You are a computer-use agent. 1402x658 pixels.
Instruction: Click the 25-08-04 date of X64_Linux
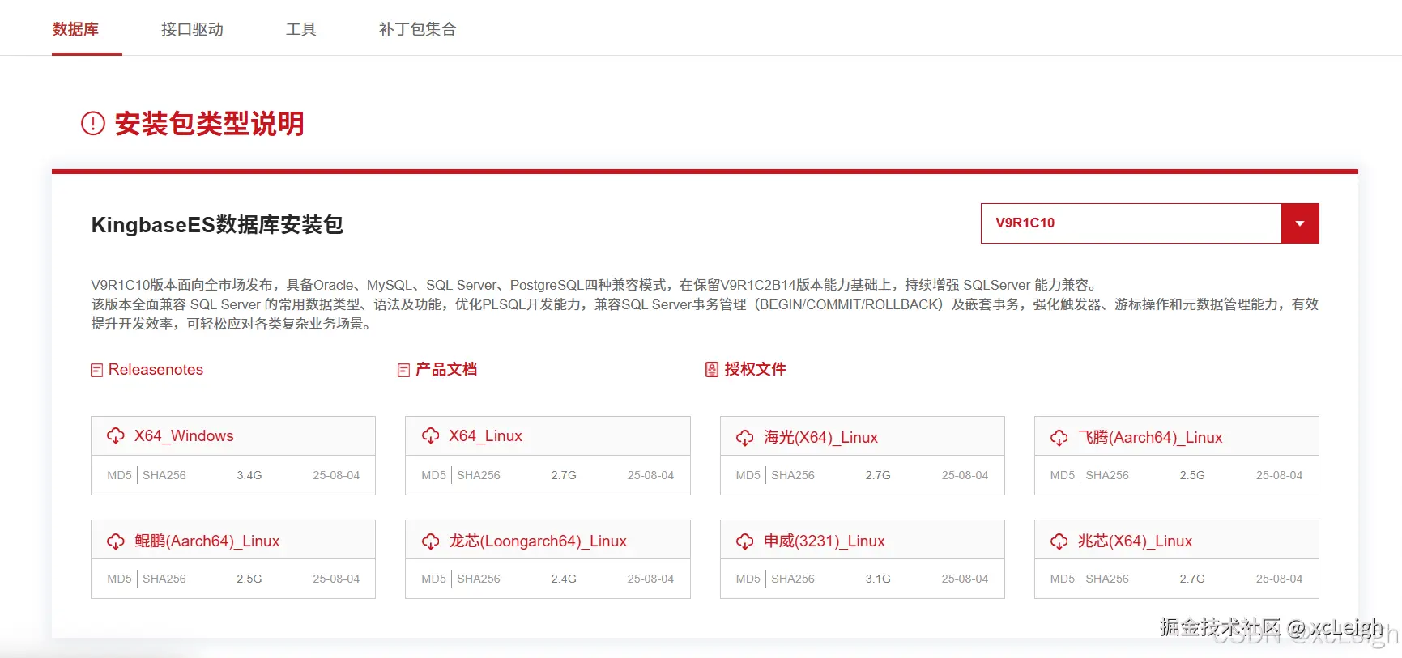pos(650,475)
